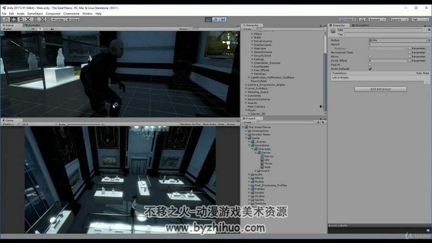Step forward one frame

(223, 20)
